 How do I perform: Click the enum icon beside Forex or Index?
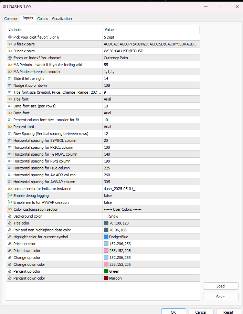coord(10,58)
